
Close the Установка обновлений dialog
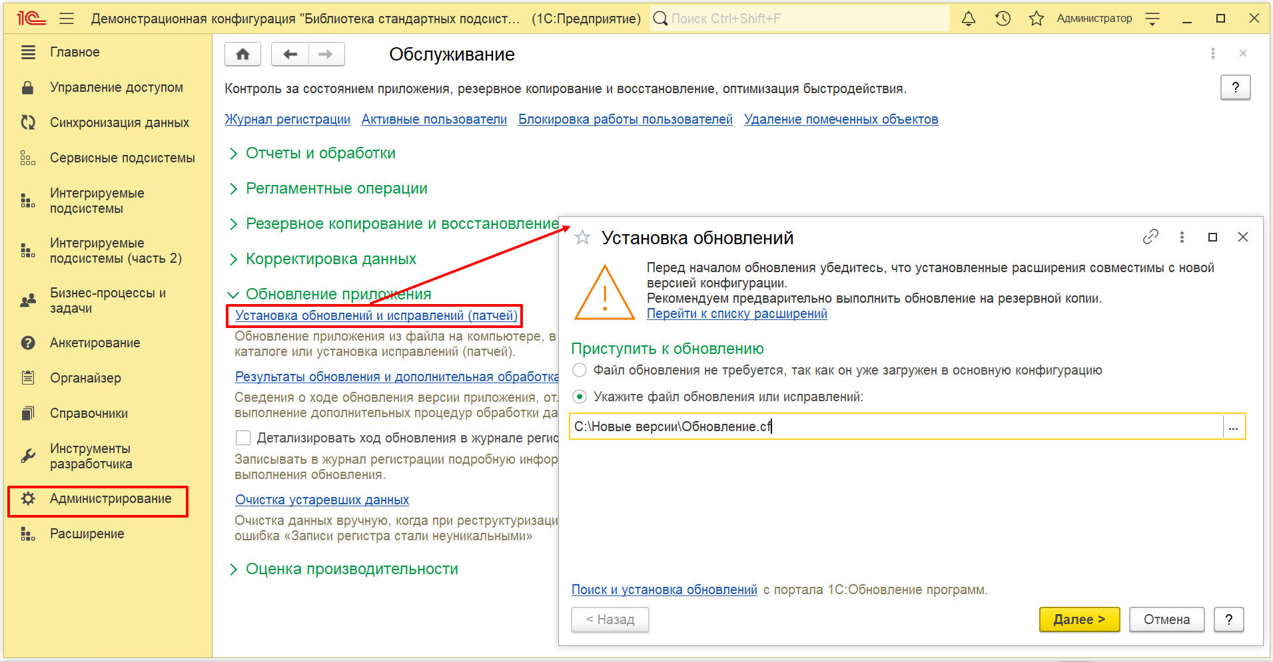pyautogui.click(x=1242, y=237)
